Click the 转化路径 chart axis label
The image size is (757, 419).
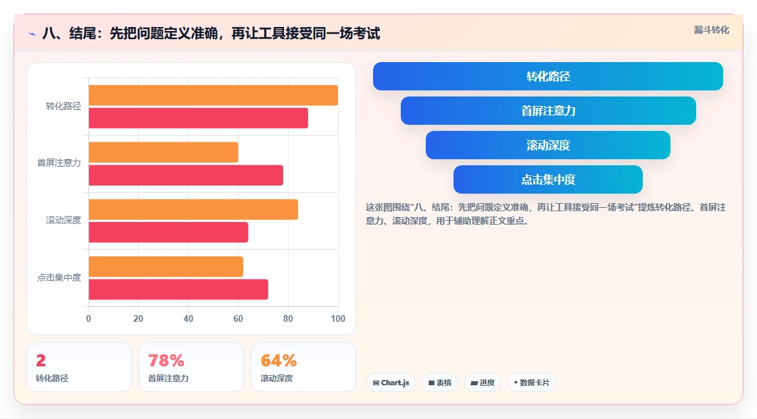click(x=64, y=106)
